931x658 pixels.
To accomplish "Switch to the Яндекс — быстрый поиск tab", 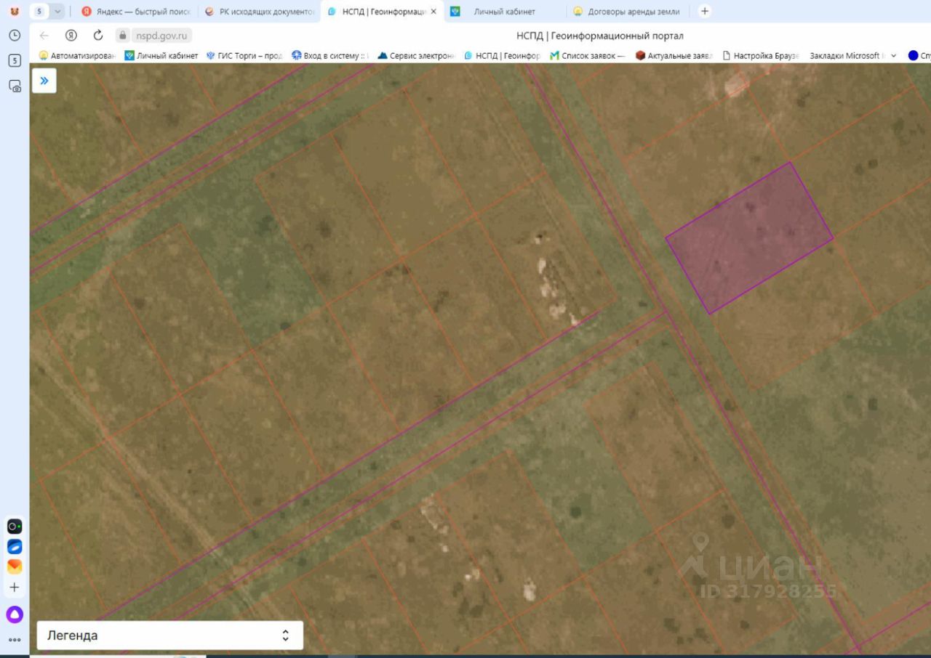I will pyautogui.click(x=136, y=12).
